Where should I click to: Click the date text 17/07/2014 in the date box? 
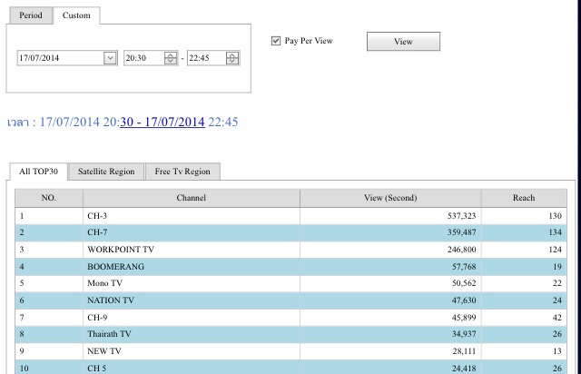[x=39, y=58]
